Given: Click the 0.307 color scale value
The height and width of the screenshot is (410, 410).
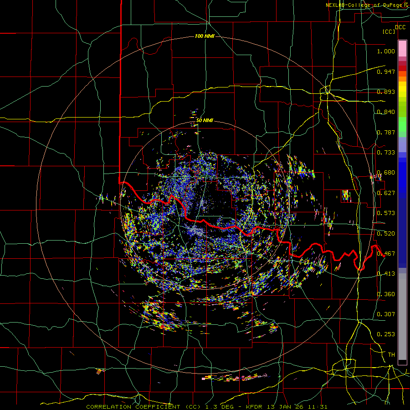Looking at the screenshot, I should (386, 314).
